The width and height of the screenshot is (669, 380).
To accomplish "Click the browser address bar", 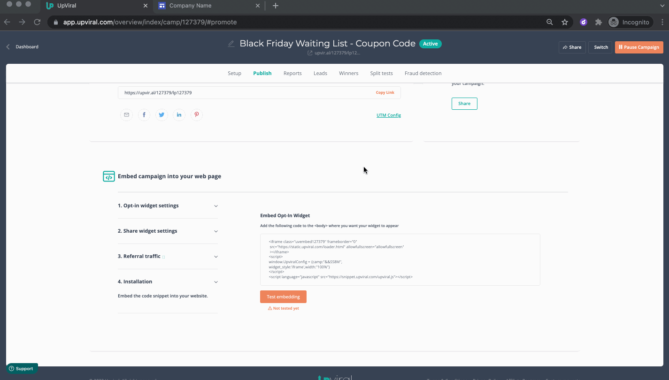I will click(x=296, y=22).
